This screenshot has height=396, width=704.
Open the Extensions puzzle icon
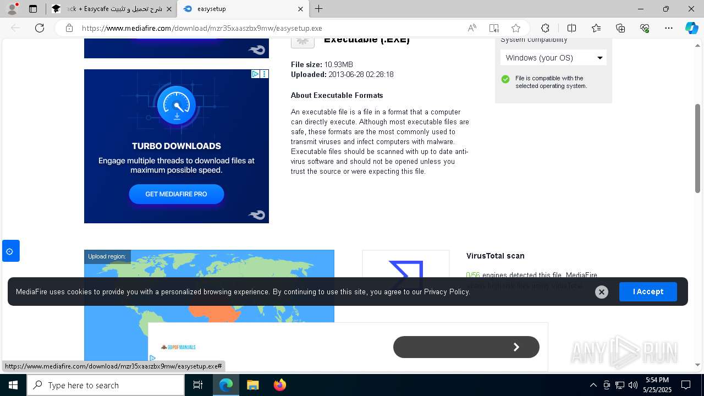pos(545,28)
